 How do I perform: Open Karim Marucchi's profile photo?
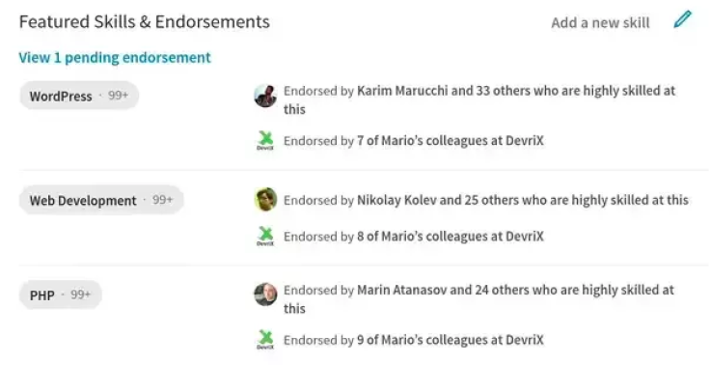(265, 96)
